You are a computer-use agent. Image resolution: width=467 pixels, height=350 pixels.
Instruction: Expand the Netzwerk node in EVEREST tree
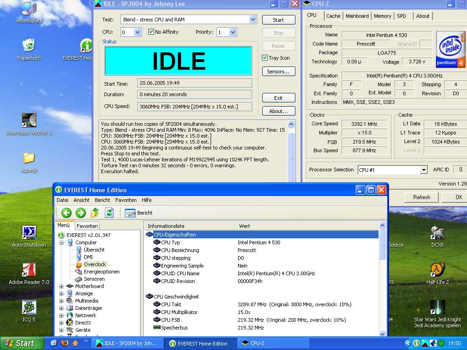(x=62, y=315)
